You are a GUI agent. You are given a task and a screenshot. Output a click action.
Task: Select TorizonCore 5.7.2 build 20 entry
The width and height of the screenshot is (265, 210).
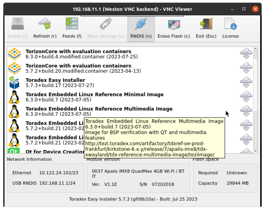pyautogui.click(x=78, y=68)
